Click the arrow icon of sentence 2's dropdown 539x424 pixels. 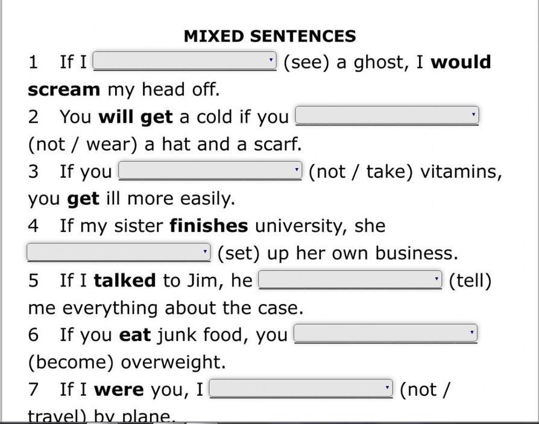[473, 114]
